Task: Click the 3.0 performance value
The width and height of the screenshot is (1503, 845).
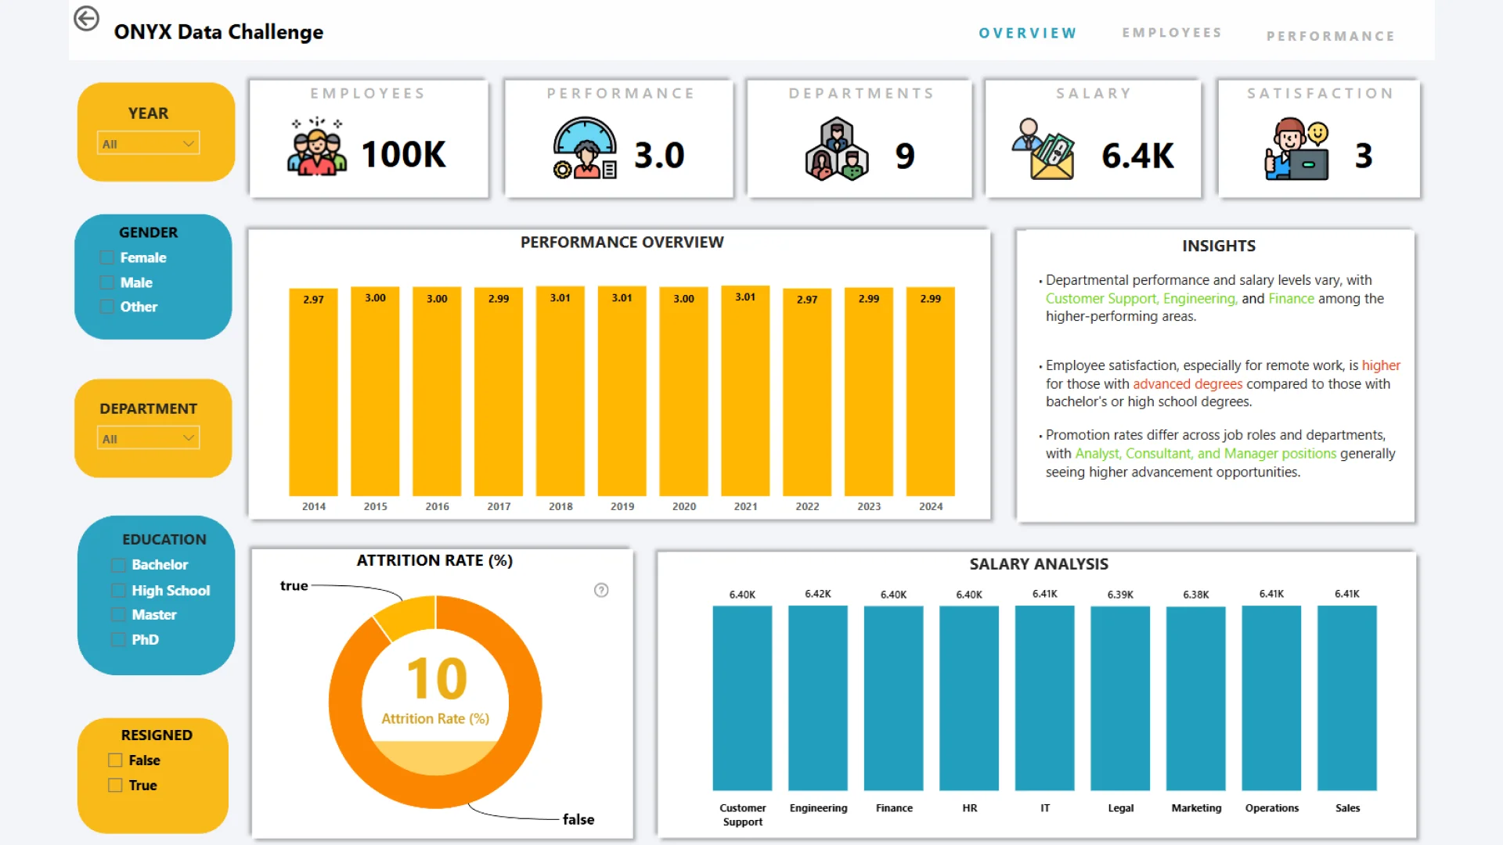Action: tap(659, 156)
